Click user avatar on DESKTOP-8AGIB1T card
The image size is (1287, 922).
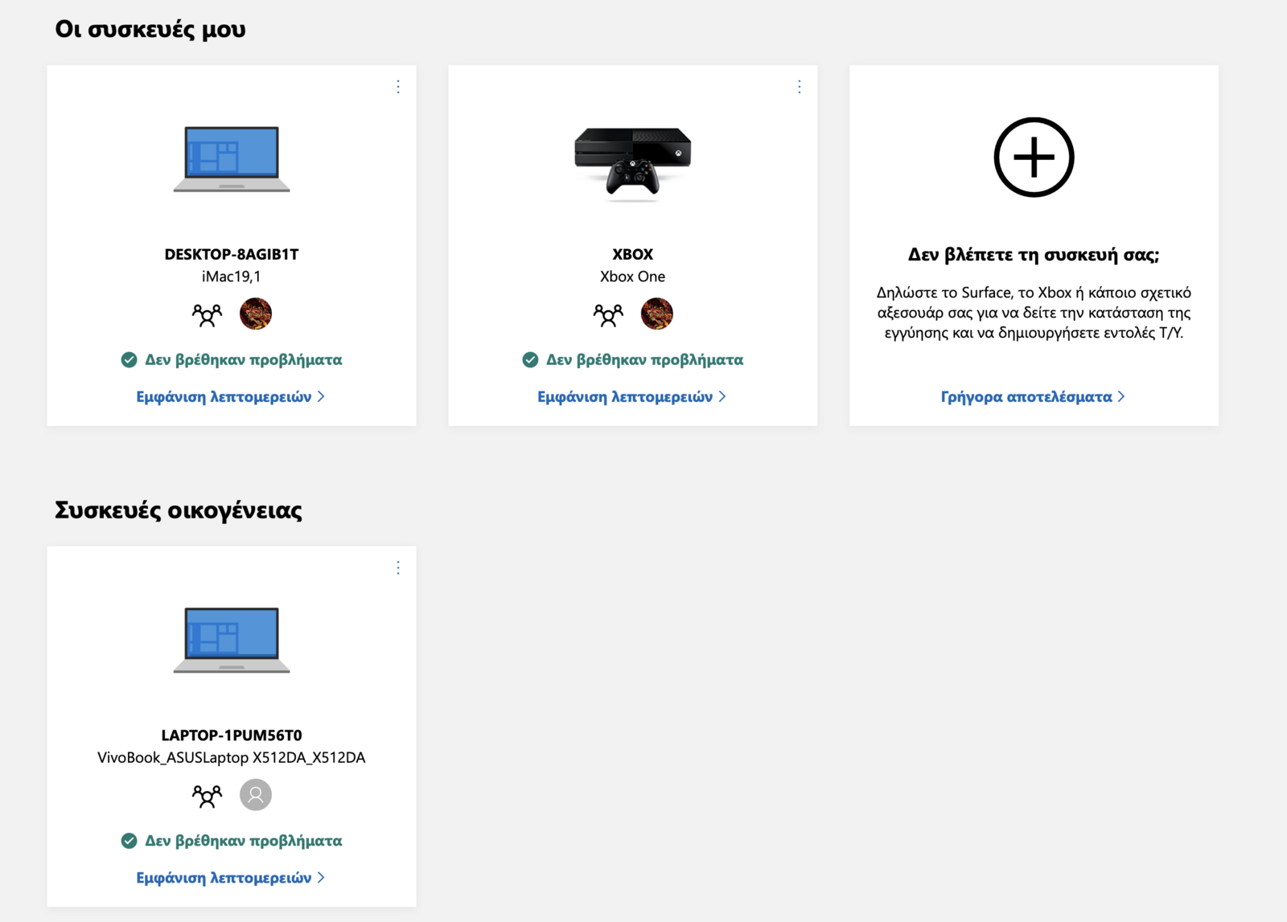tap(256, 313)
